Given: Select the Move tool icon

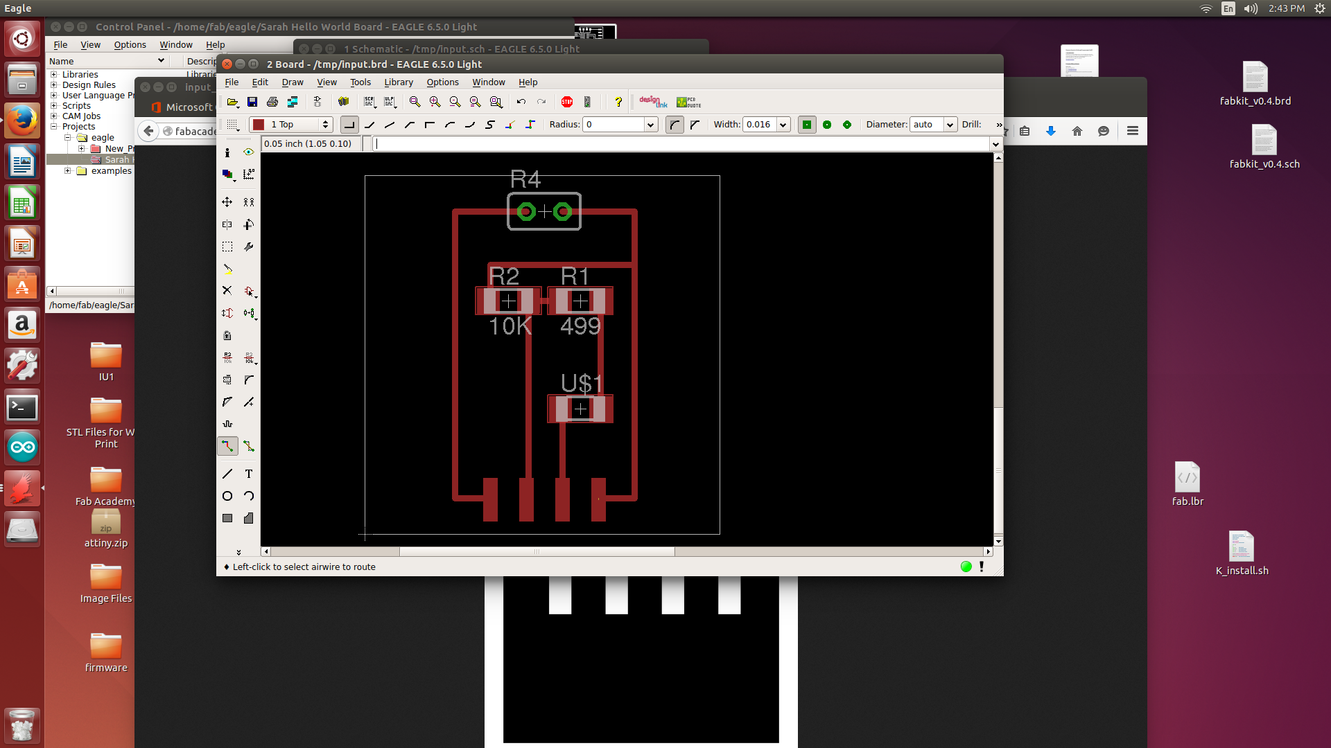Looking at the screenshot, I should click(x=227, y=202).
